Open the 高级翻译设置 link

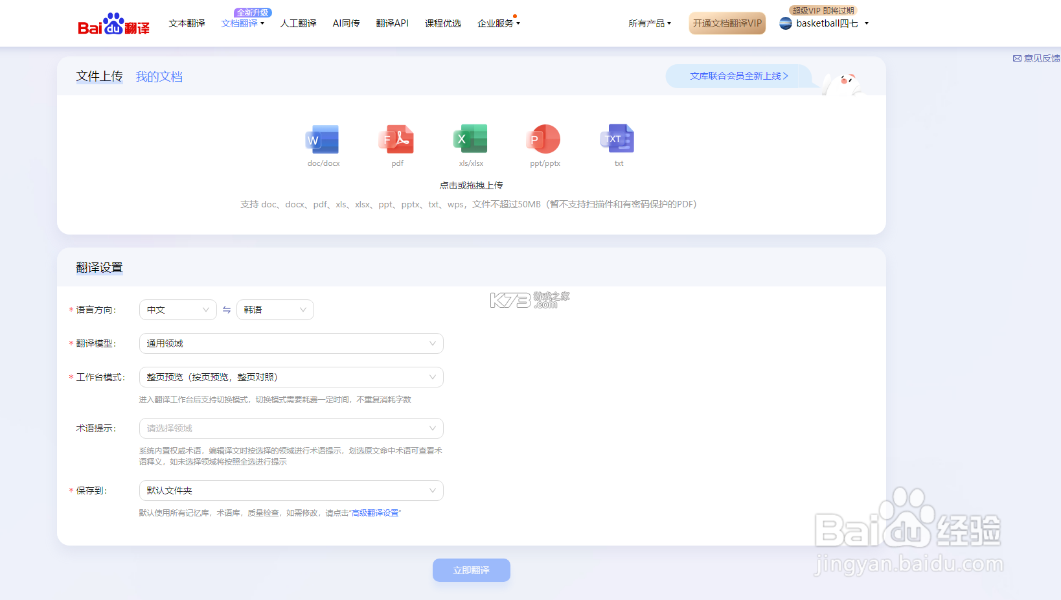[375, 513]
